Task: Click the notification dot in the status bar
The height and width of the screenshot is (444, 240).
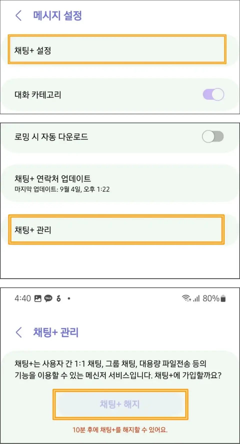Action: pyautogui.click(x=69, y=298)
